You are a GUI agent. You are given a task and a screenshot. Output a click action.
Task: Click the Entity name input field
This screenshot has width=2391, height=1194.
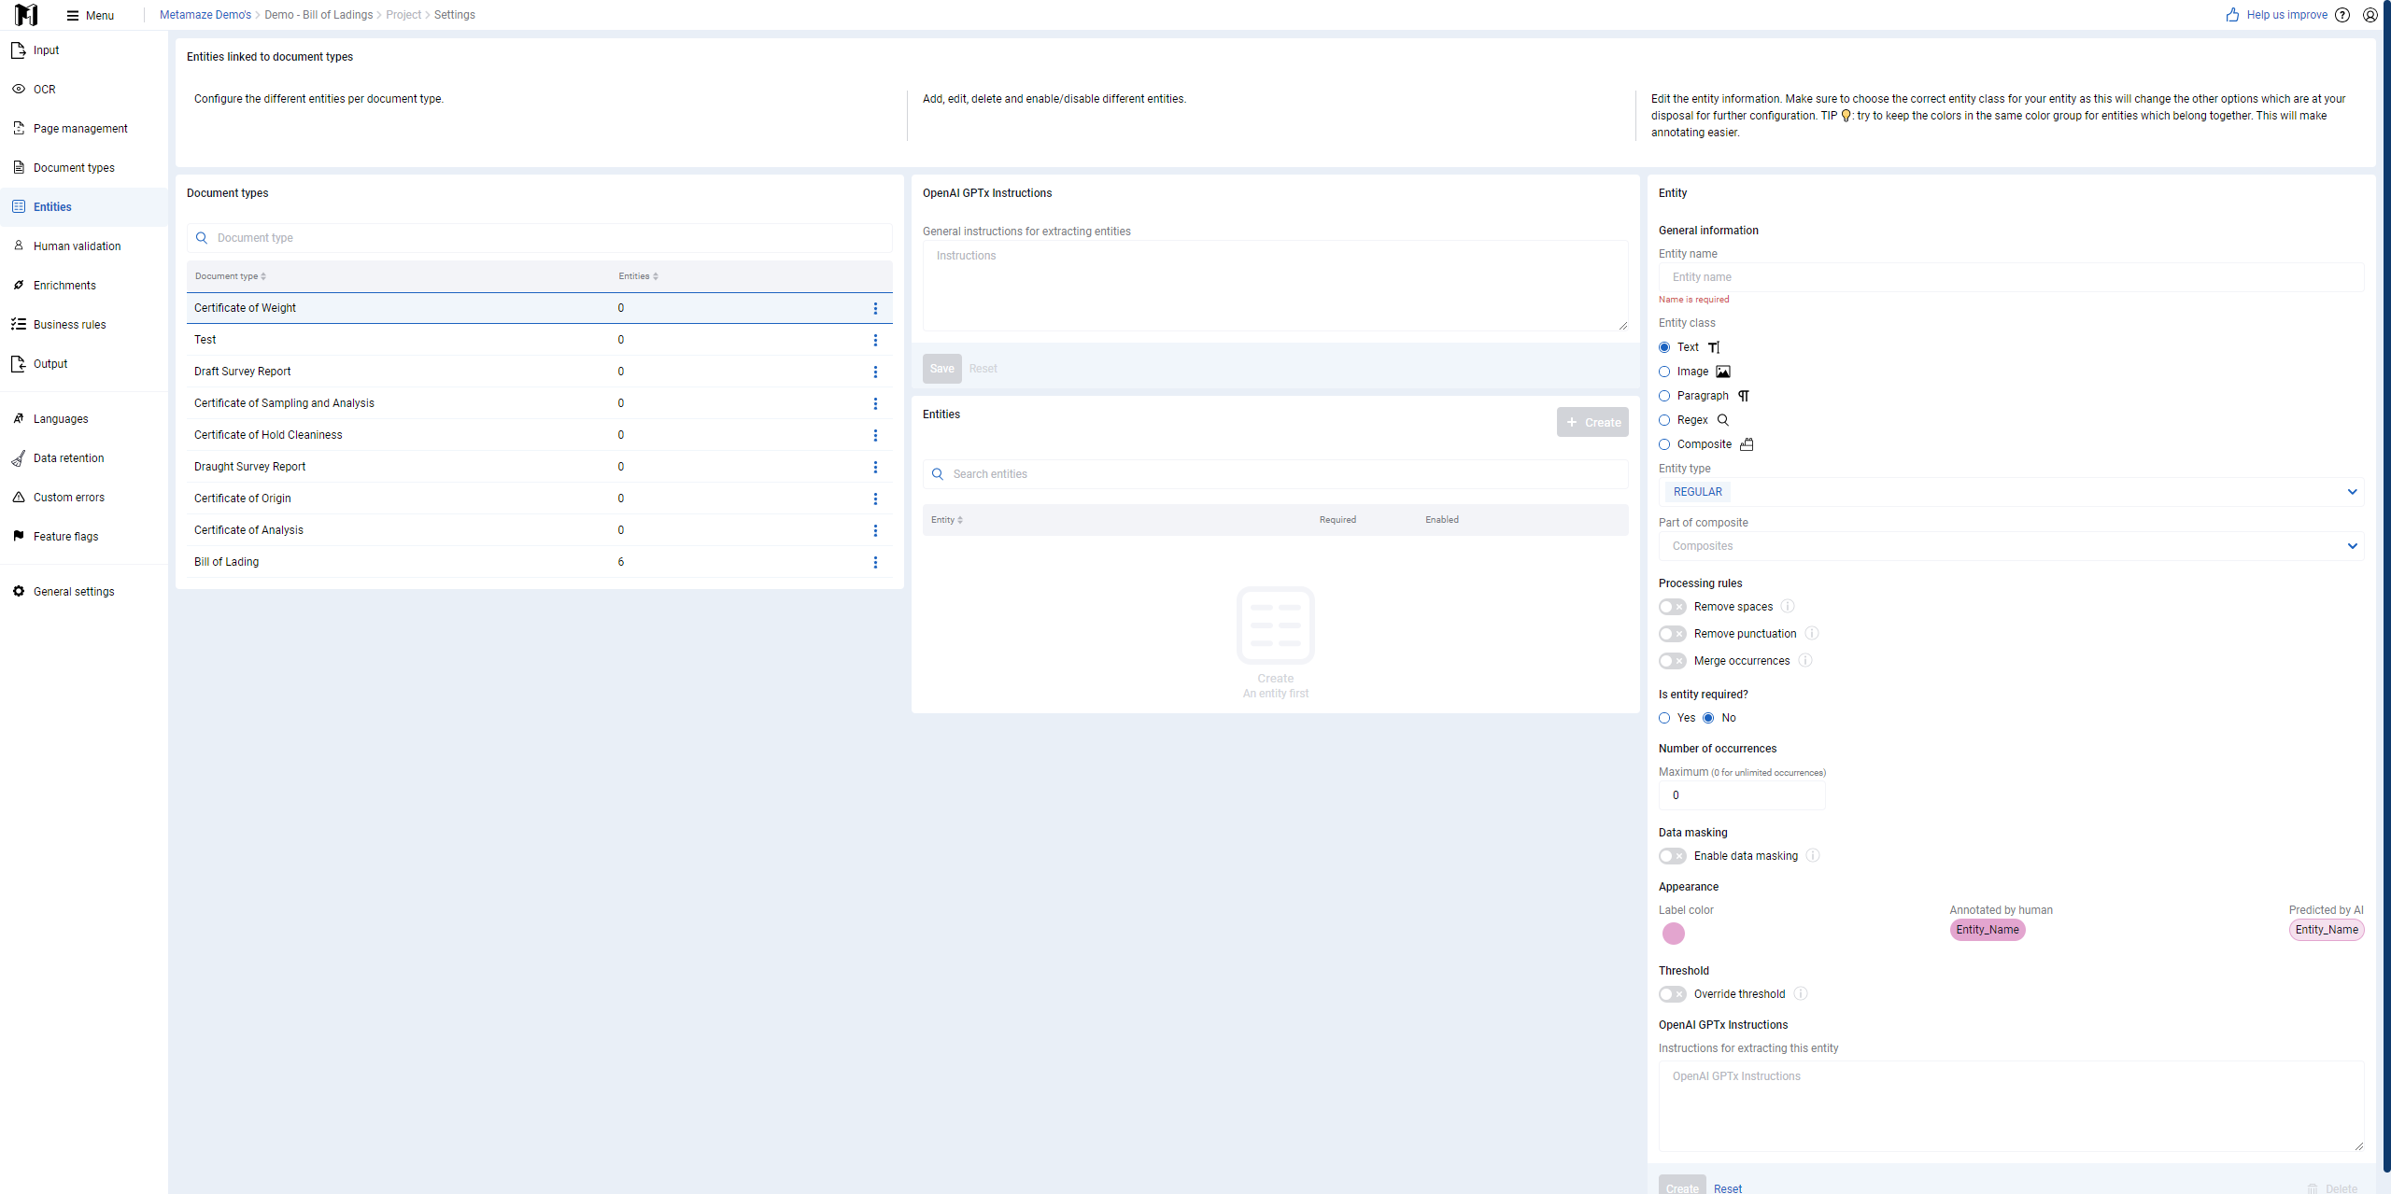[x=2011, y=277]
